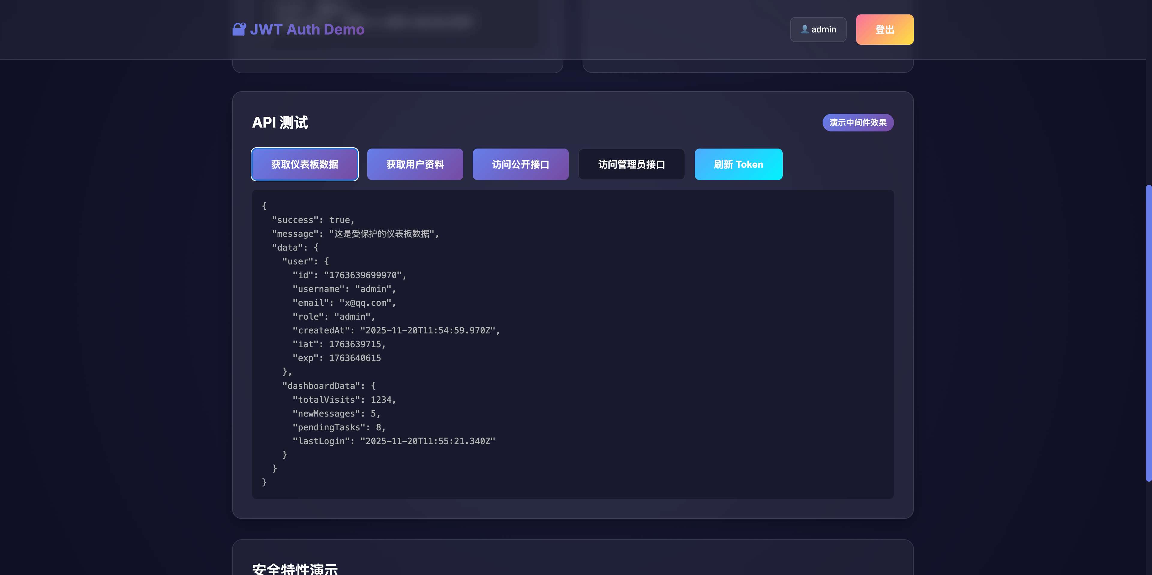Open the 访问管理员接口 admin endpoint
Image resolution: width=1152 pixels, height=575 pixels.
(x=631, y=164)
